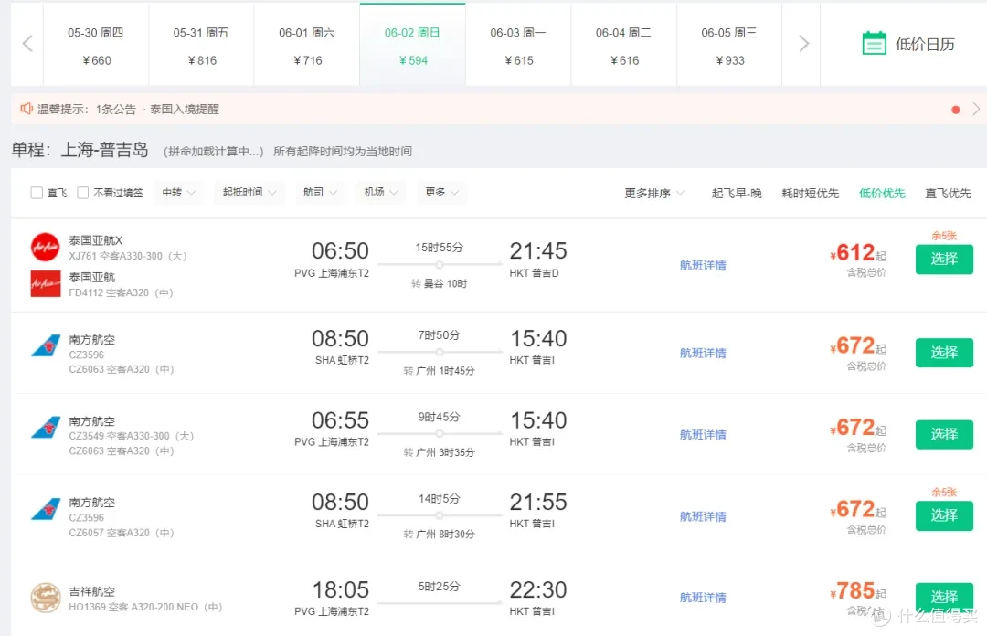987x636 pixels.
Task: Open 航班详情 for the 06:55 departure flight
Action: (x=703, y=434)
